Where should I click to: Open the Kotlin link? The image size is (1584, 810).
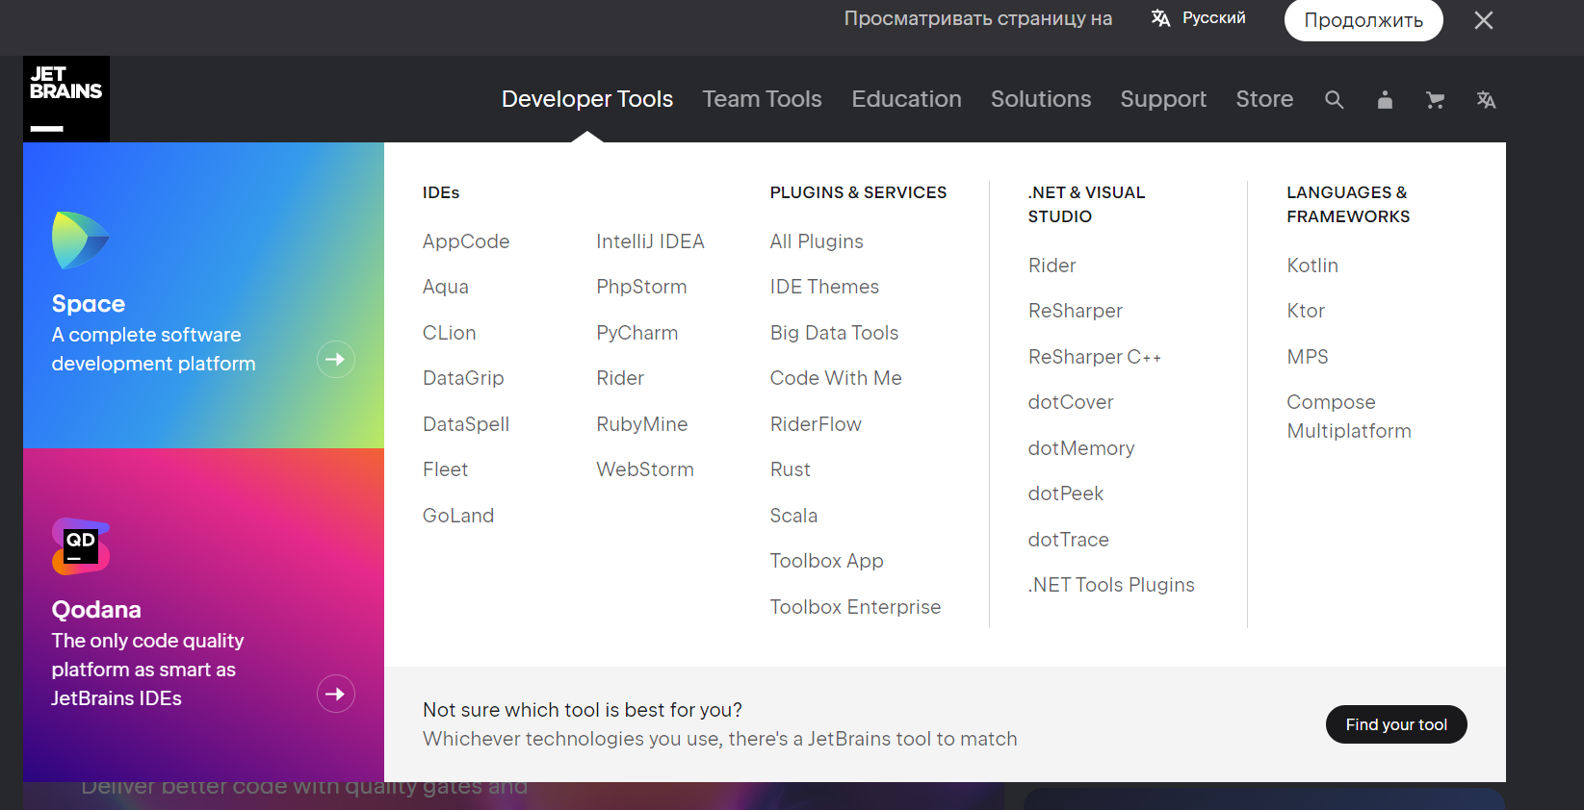click(1312, 266)
